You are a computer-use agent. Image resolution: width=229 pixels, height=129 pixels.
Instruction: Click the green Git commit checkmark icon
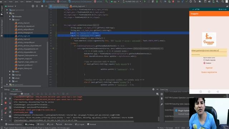pos(187,1)
